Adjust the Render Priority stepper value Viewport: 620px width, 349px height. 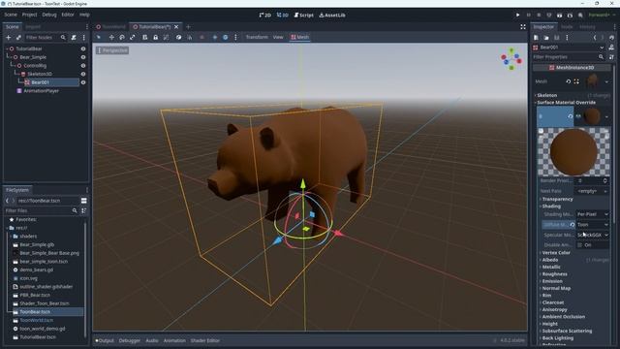pos(604,181)
